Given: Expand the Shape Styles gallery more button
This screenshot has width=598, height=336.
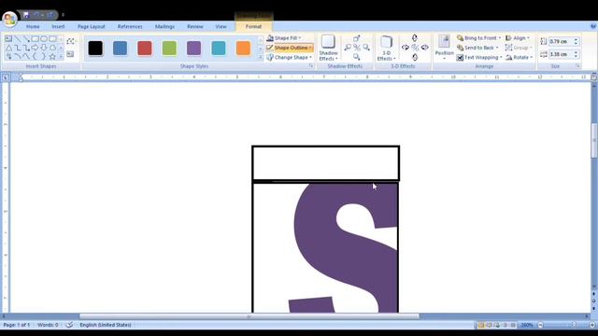Looking at the screenshot, I should point(261,57).
